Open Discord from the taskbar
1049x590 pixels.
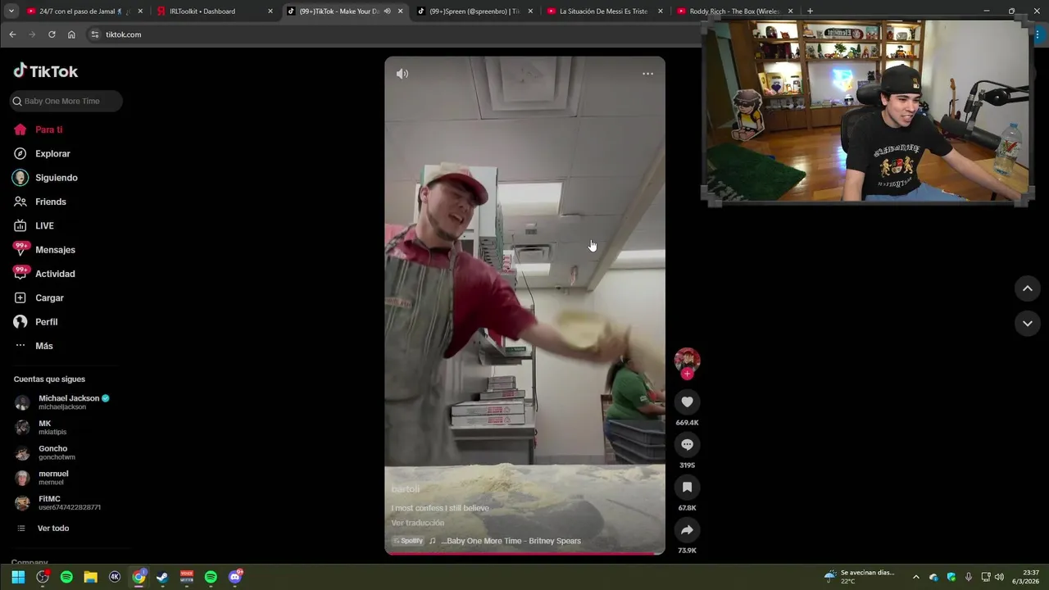click(235, 577)
